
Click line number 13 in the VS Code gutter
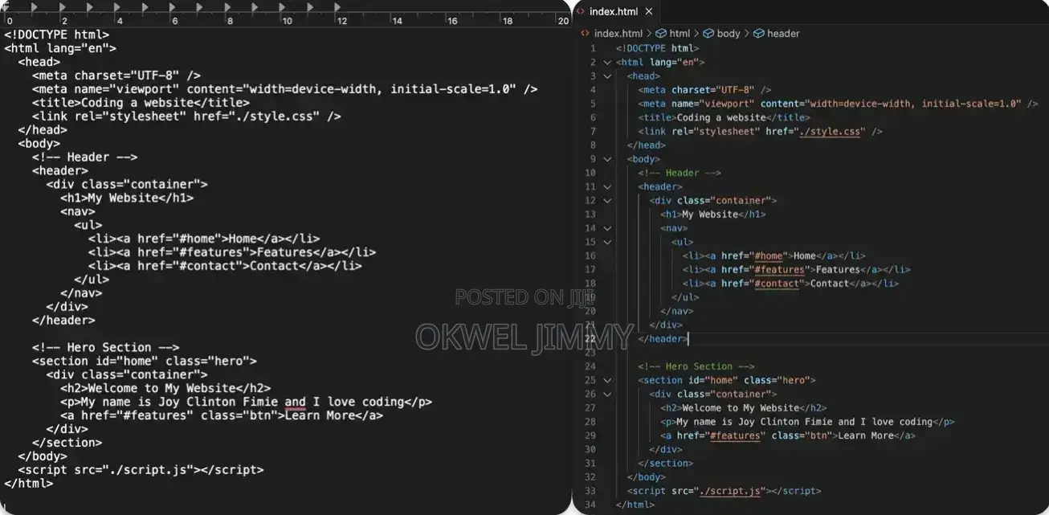[590, 215]
